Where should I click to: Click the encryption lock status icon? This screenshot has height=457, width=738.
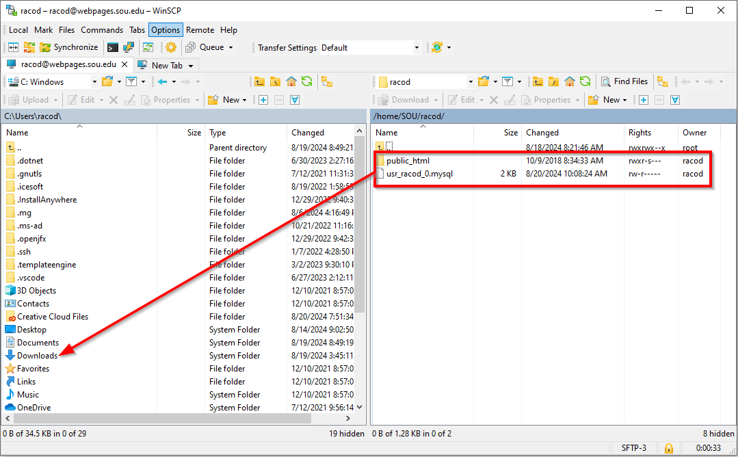click(668, 448)
